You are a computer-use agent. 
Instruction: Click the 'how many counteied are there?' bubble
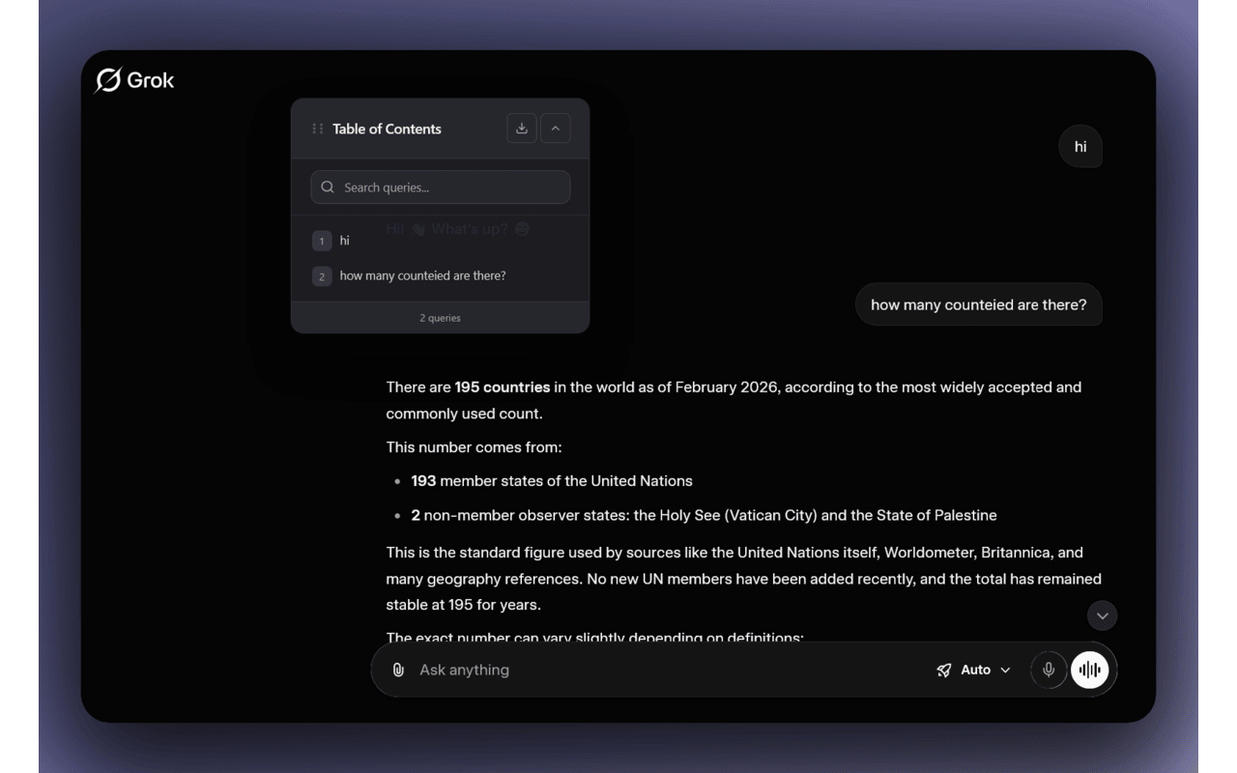pyautogui.click(x=979, y=304)
